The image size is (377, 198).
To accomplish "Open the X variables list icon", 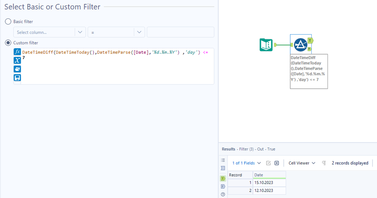I will (x=17, y=60).
